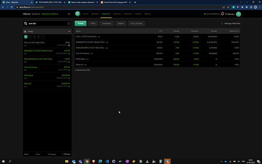Switch to the F&O watchlist tab
This screenshot has width=262, height=164.
[x=93, y=24]
